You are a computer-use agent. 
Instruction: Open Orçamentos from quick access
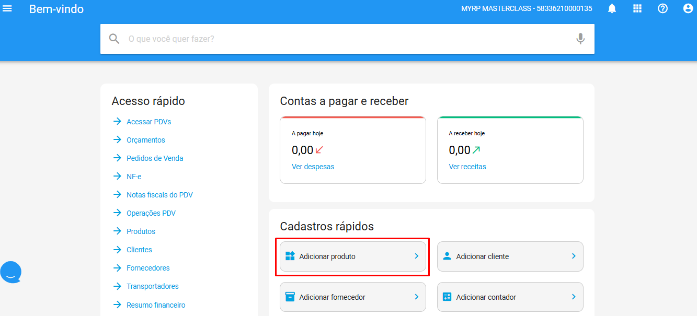click(x=145, y=140)
